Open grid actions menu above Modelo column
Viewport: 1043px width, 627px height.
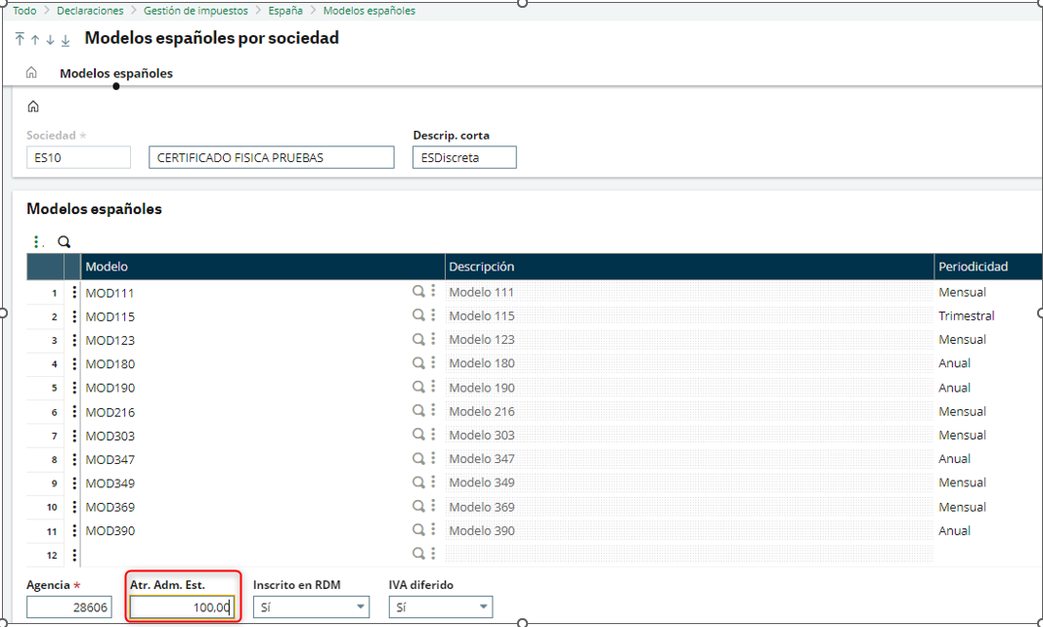pyautogui.click(x=37, y=242)
